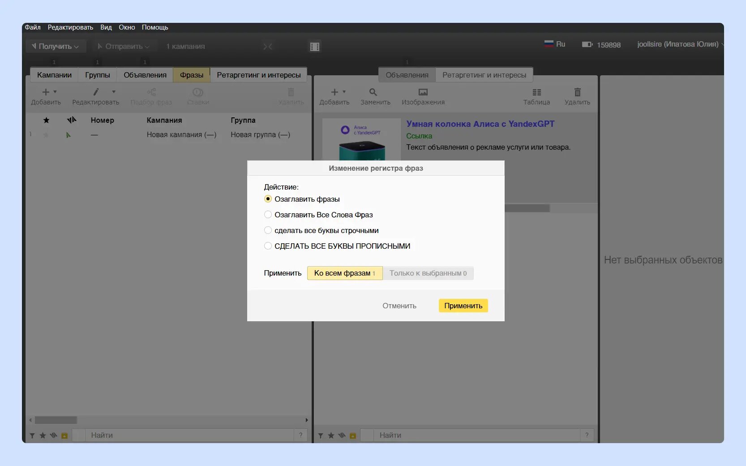
Task: Click the left panel horizontal scrollbar thumb
Action: [x=56, y=420]
